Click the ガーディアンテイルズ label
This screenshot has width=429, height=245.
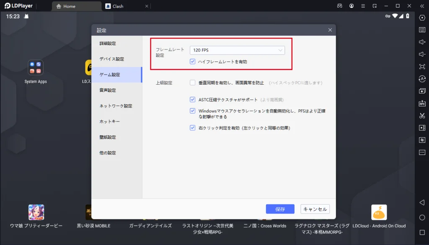click(150, 226)
